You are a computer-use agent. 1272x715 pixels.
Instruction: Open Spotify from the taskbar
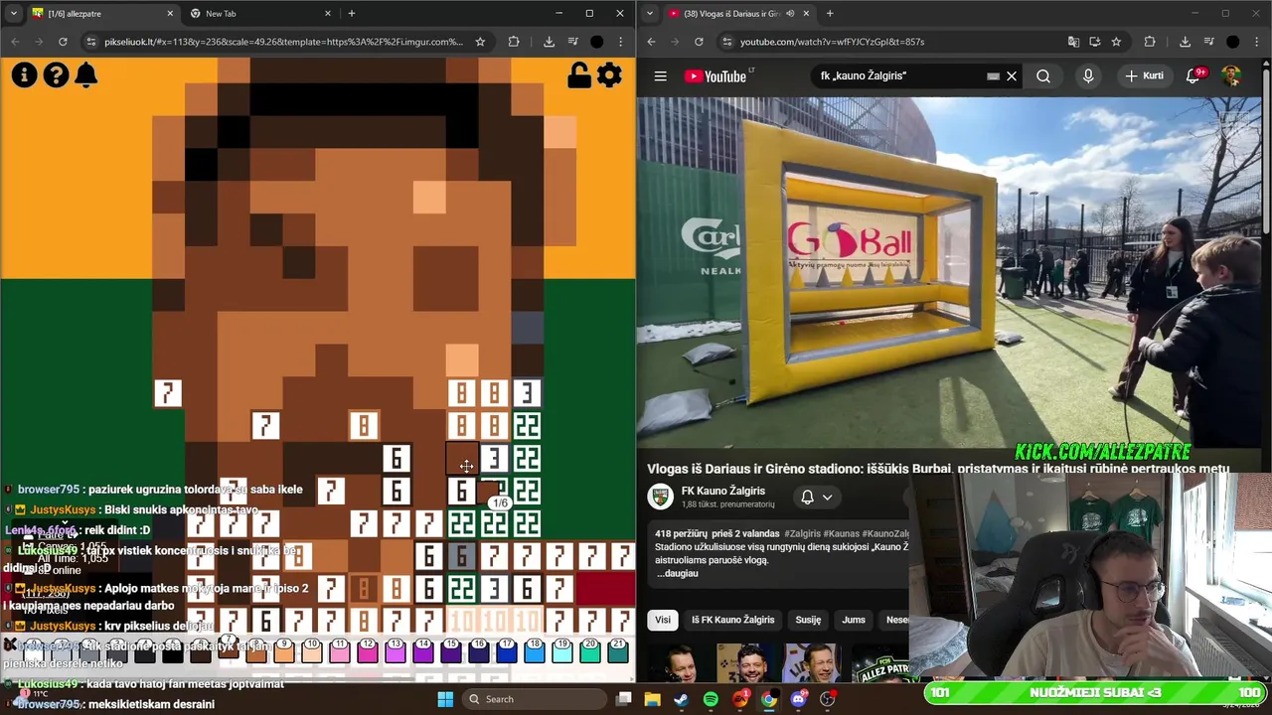coord(711,699)
